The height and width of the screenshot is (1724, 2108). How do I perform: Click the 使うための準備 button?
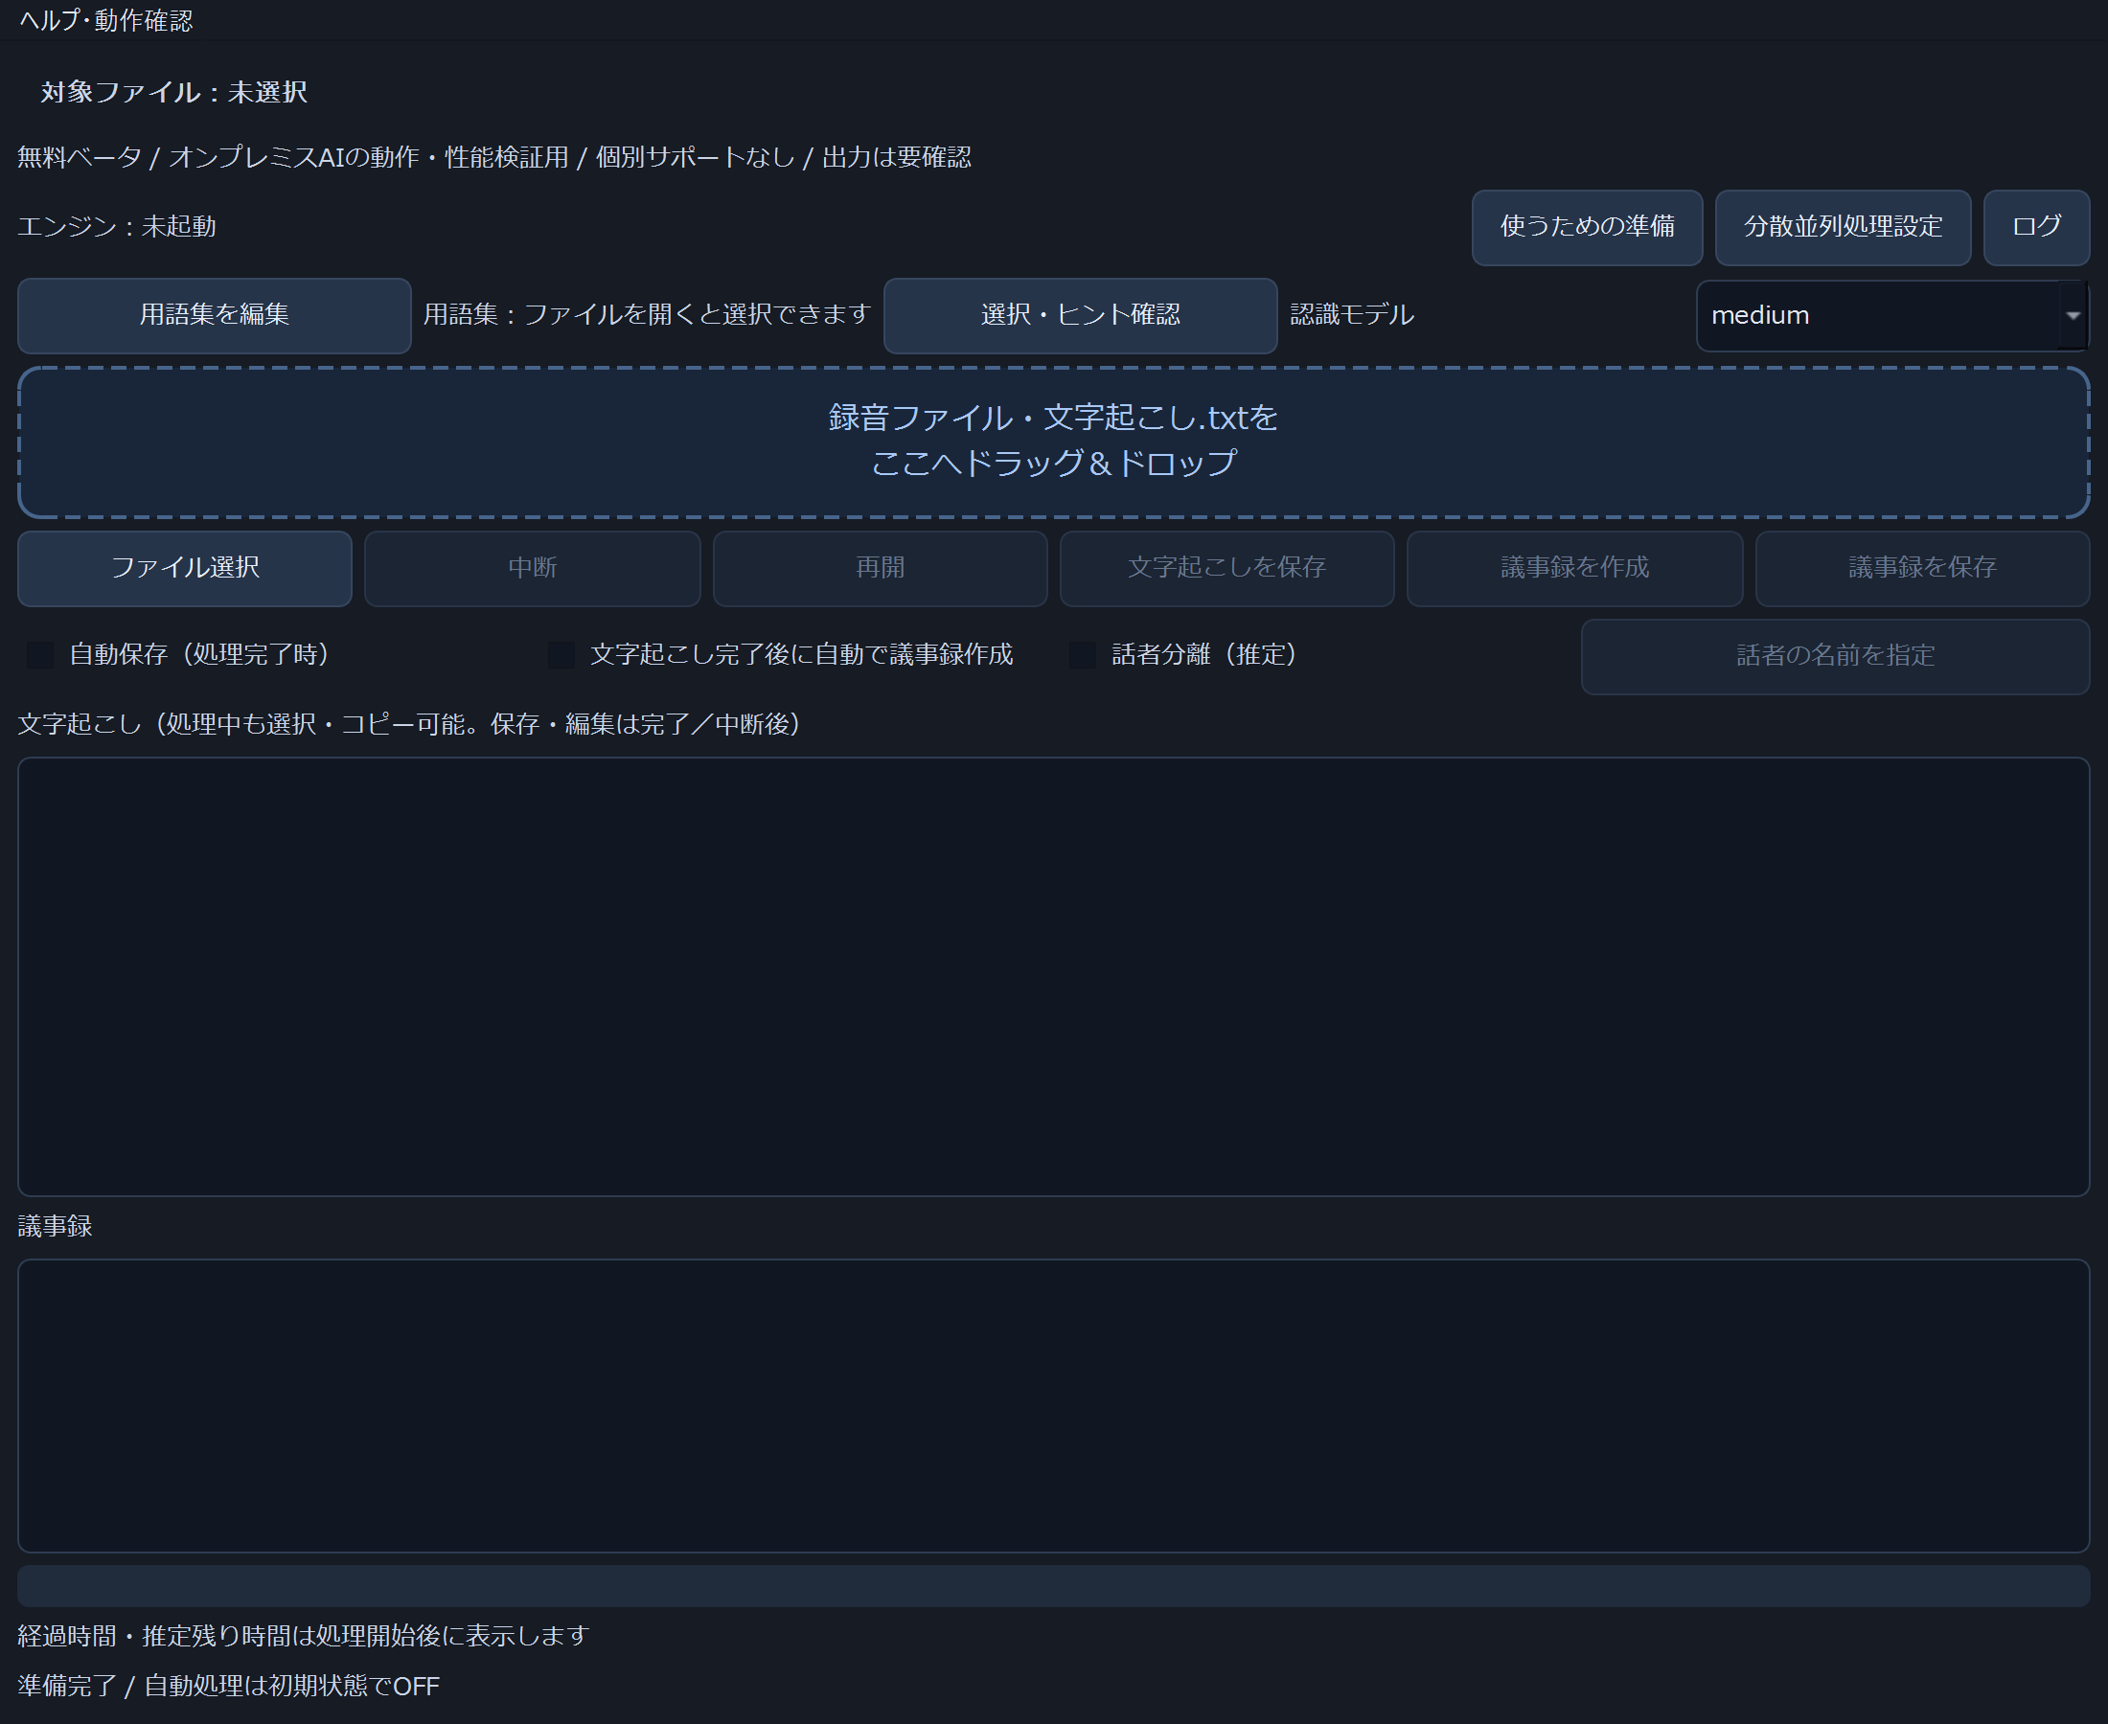coord(1587,227)
